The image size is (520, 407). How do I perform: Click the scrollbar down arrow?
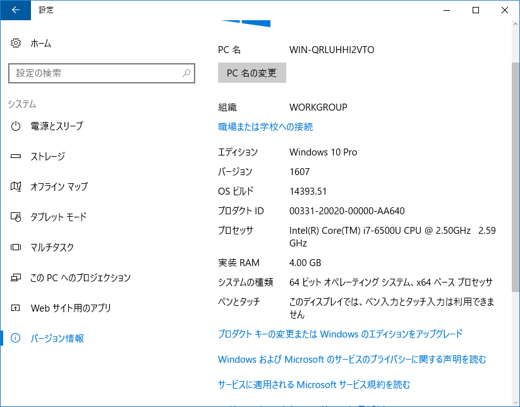[x=515, y=403]
